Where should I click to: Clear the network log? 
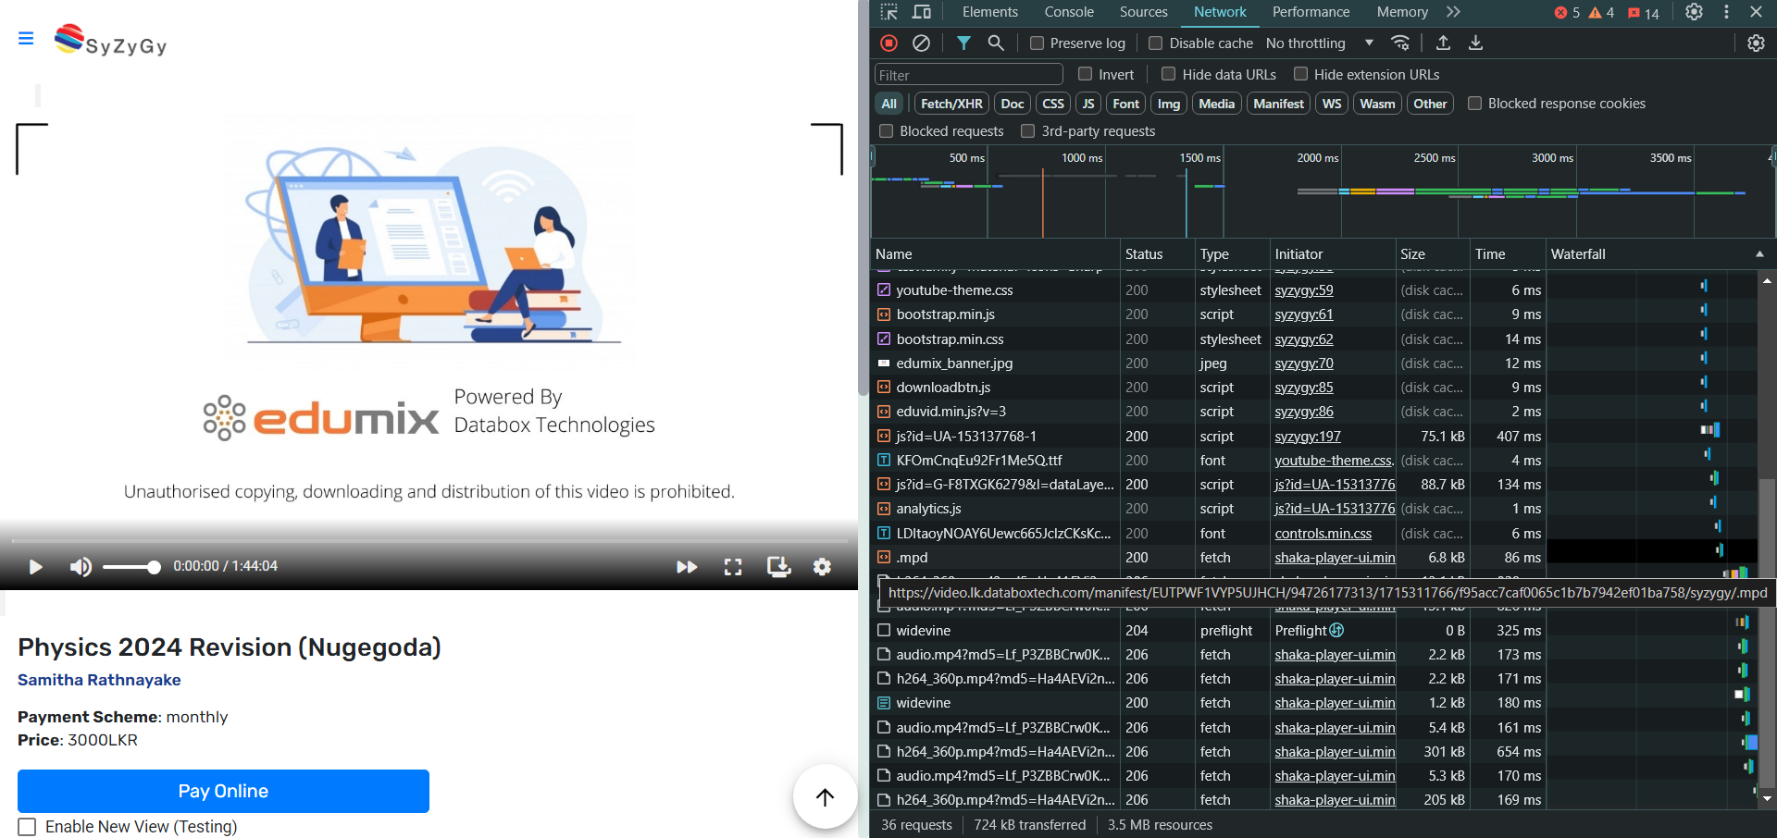point(921,43)
